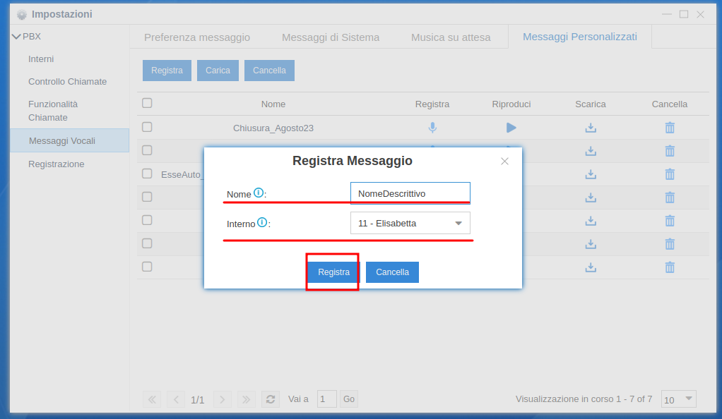Collapse the PBX section in the sidebar
This screenshot has width=722, height=419.
[x=16, y=37]
